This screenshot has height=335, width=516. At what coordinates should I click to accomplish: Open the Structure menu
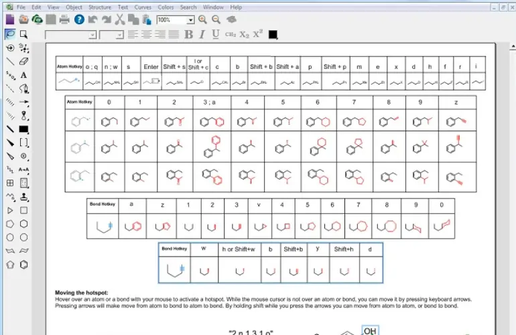100,7
